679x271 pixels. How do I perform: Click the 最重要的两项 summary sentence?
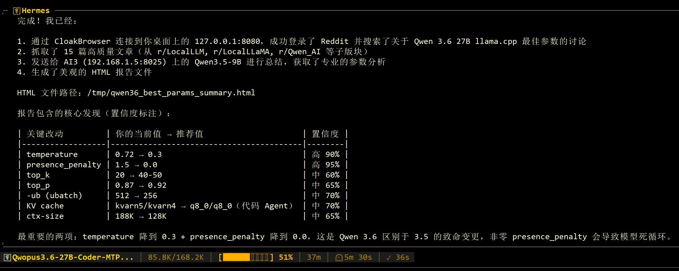(x=345, y=237)
